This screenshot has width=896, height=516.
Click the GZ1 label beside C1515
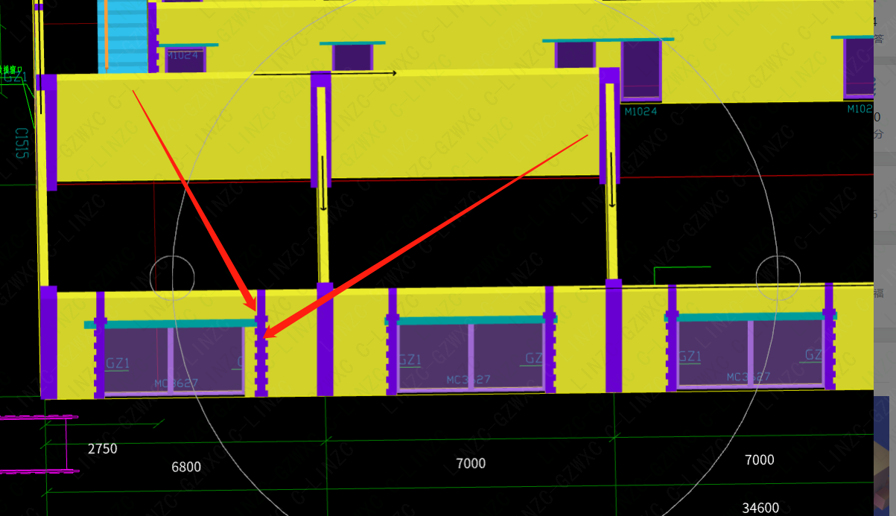15,77
